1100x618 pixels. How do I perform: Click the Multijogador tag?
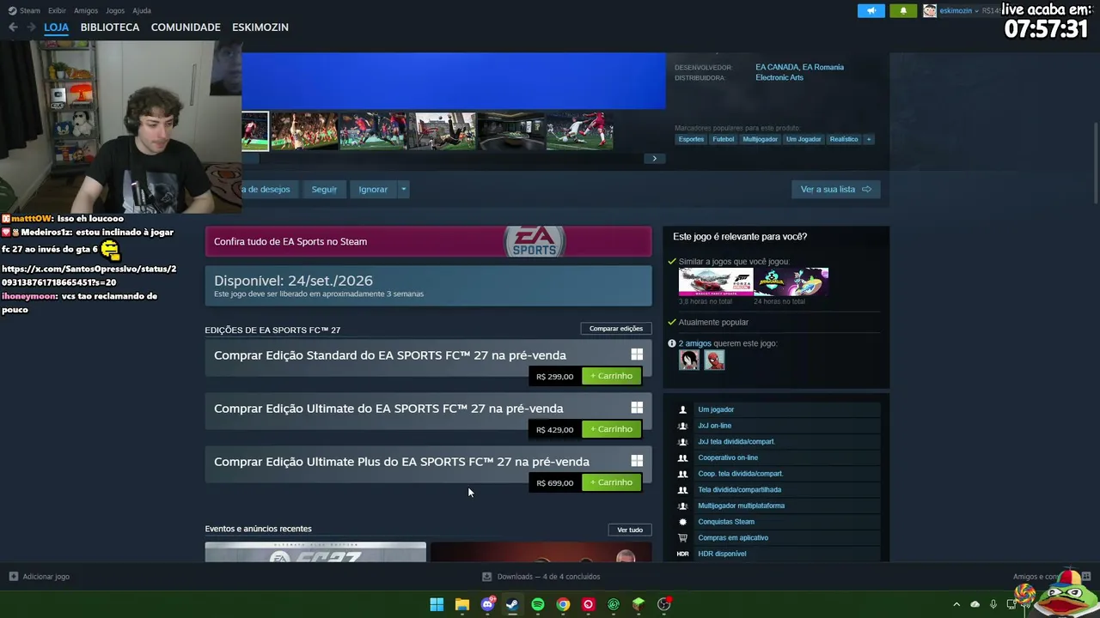760,139
